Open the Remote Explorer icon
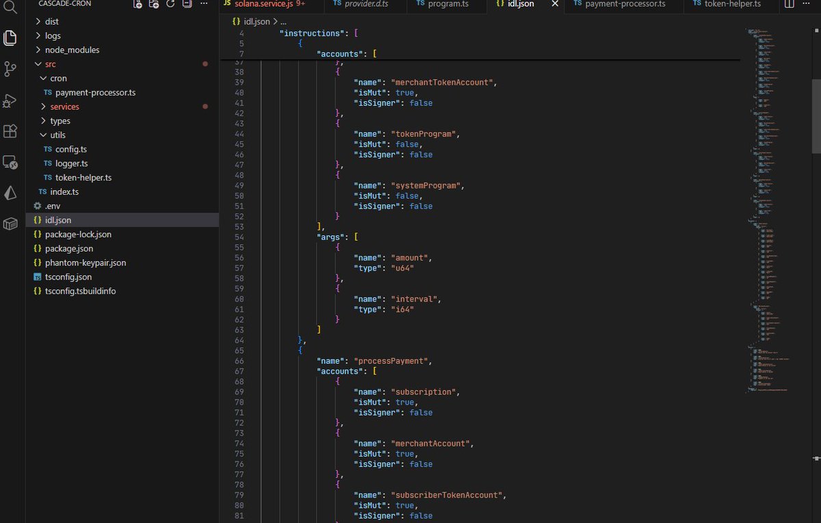 click(x=10, y=163)
